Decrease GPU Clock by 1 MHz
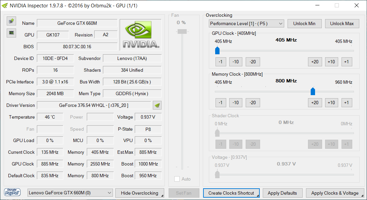Screen dimensions: 367x200 pos(221,62)
